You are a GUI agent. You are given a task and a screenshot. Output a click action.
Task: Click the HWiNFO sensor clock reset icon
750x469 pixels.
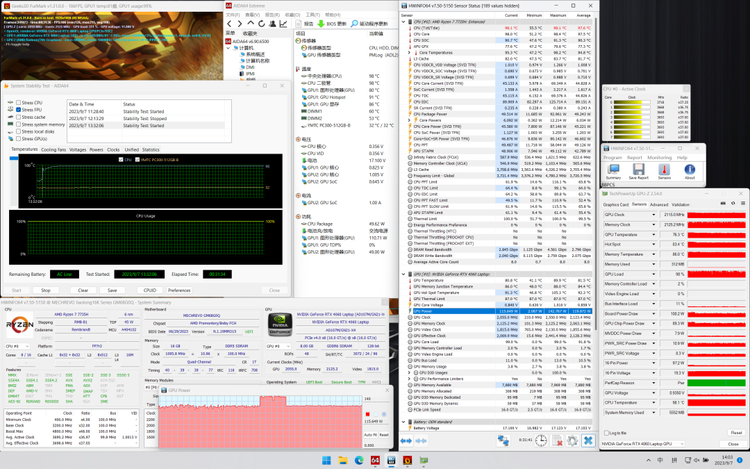[x=540, y=441]
